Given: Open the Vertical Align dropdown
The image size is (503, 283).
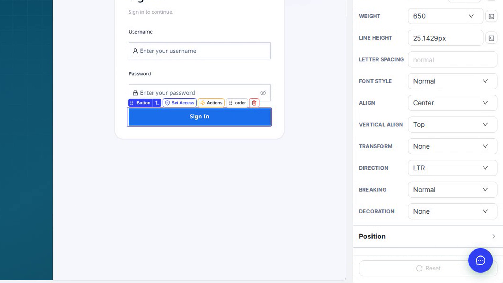Looking at the screenshot, I should coord(452,124).
